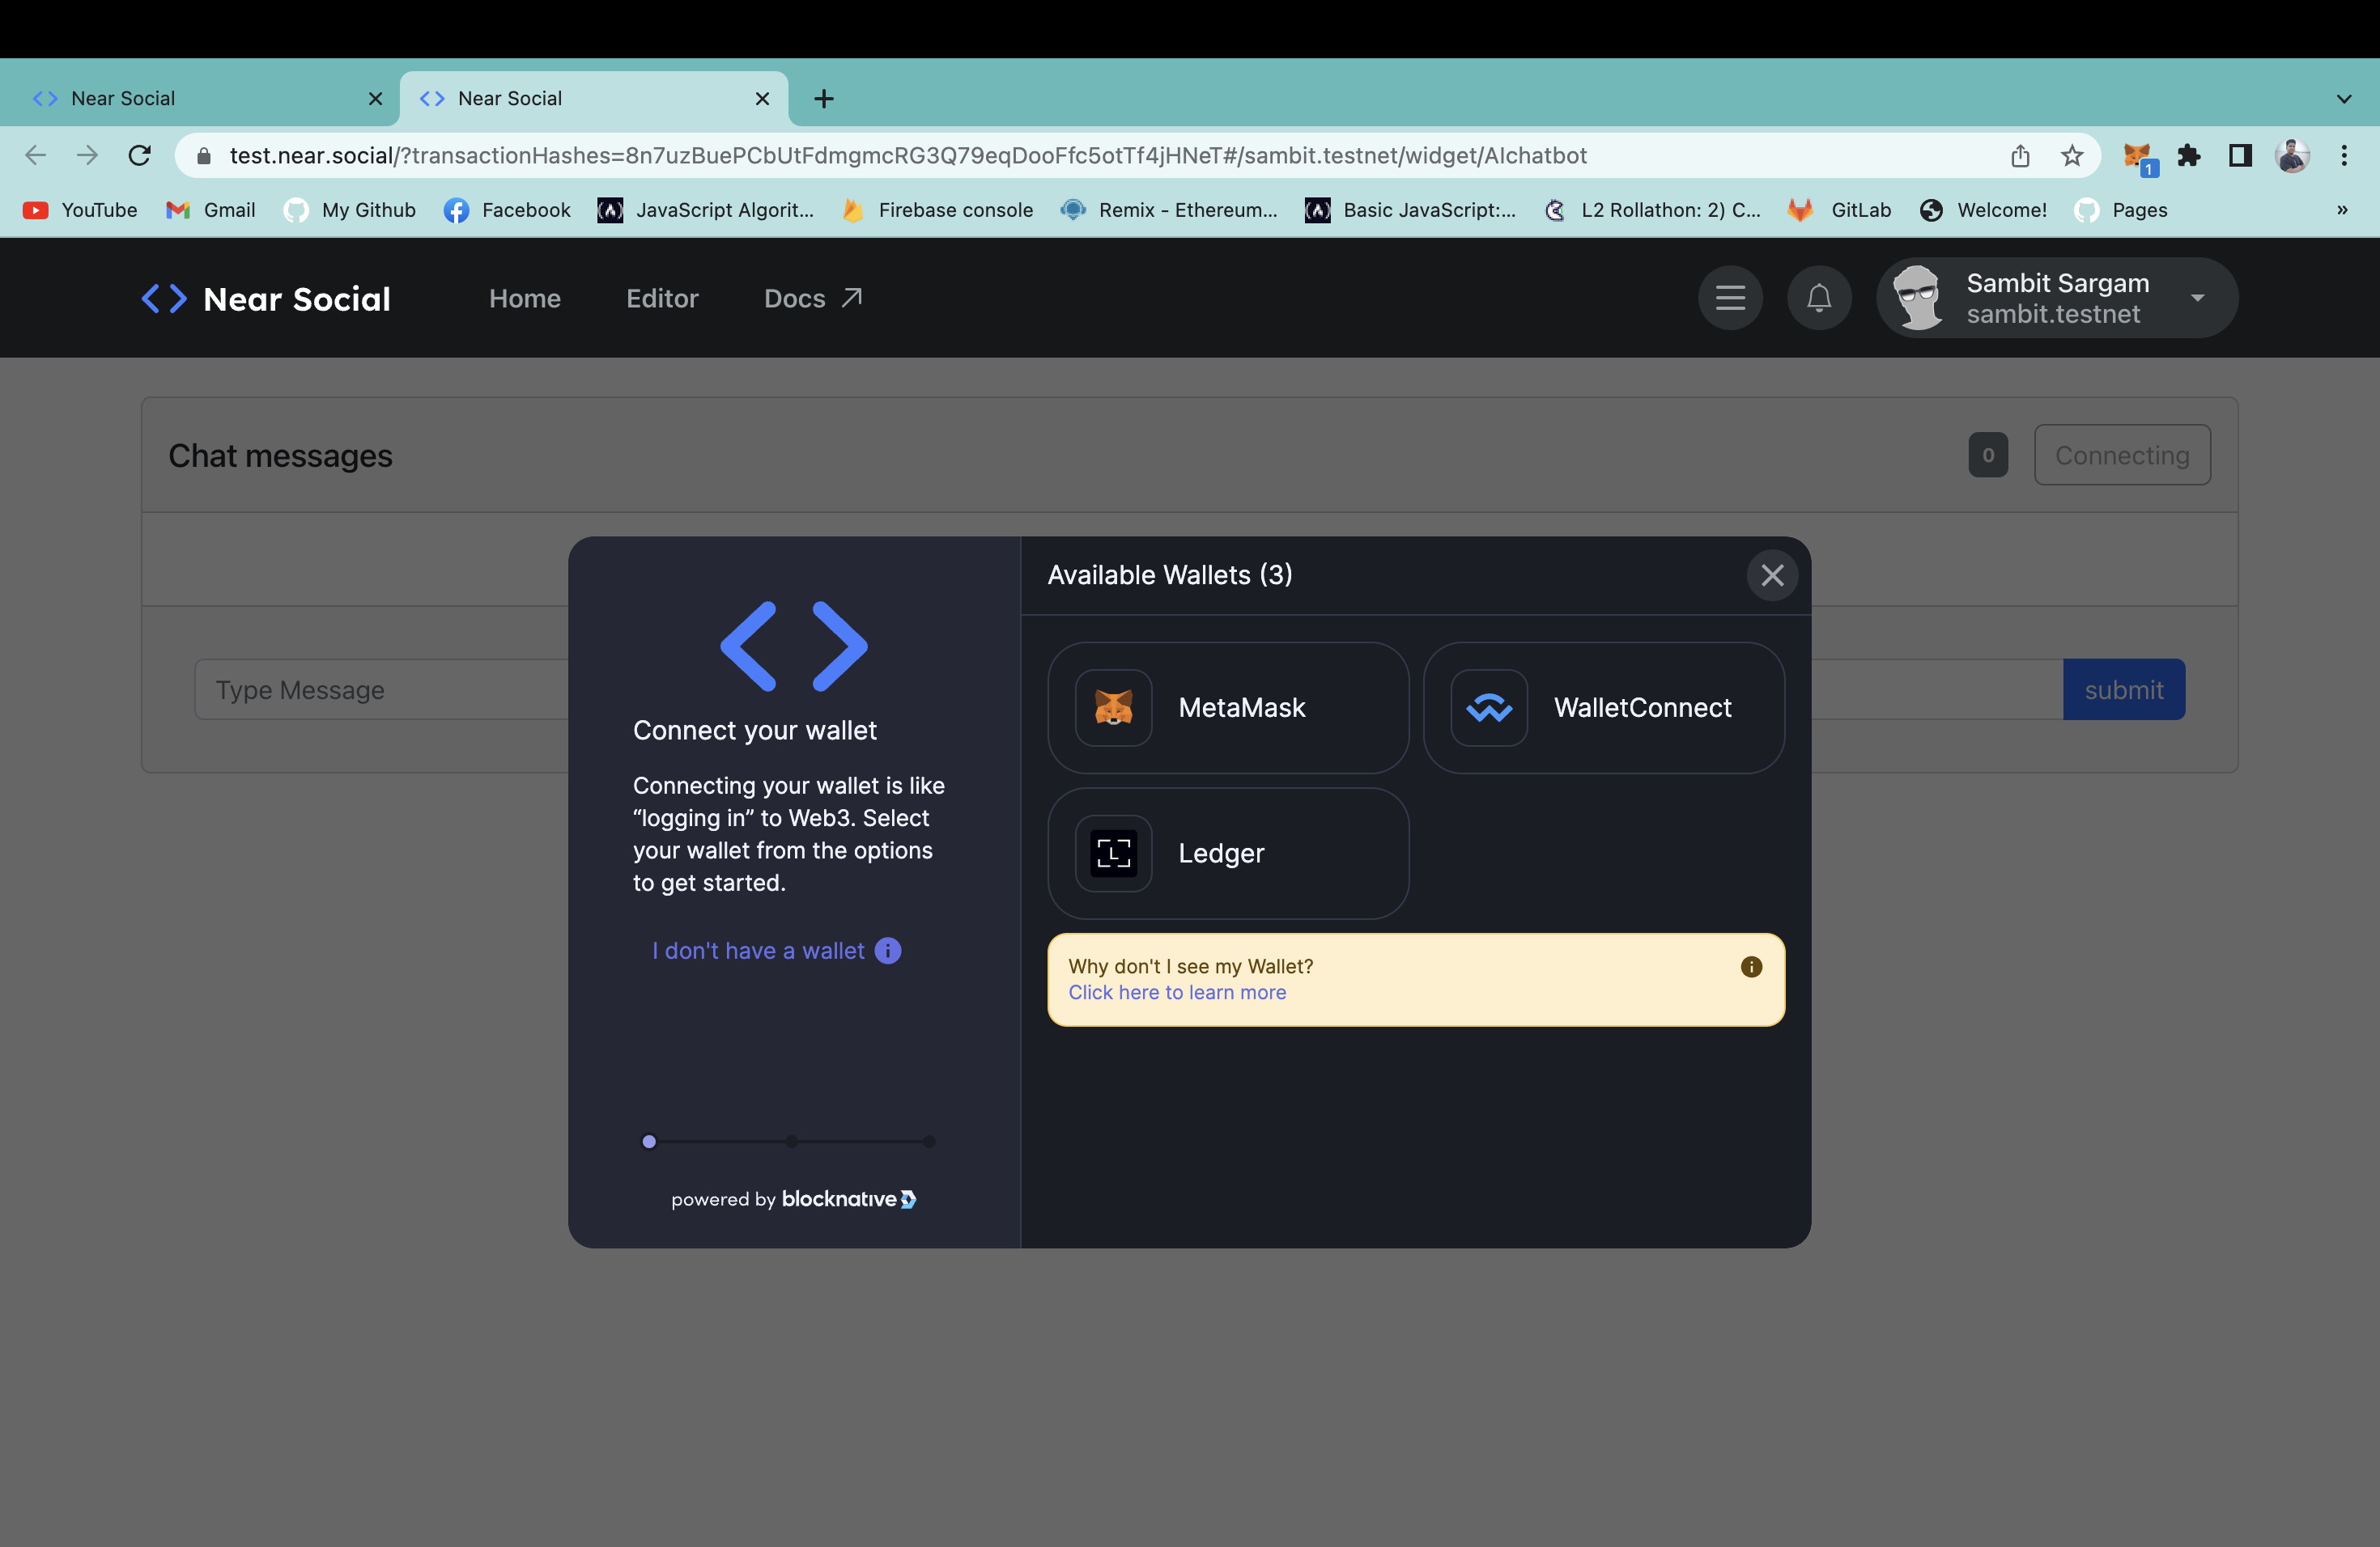Expand the Sambit Sargam account dropdown

tap(2197, 298)
